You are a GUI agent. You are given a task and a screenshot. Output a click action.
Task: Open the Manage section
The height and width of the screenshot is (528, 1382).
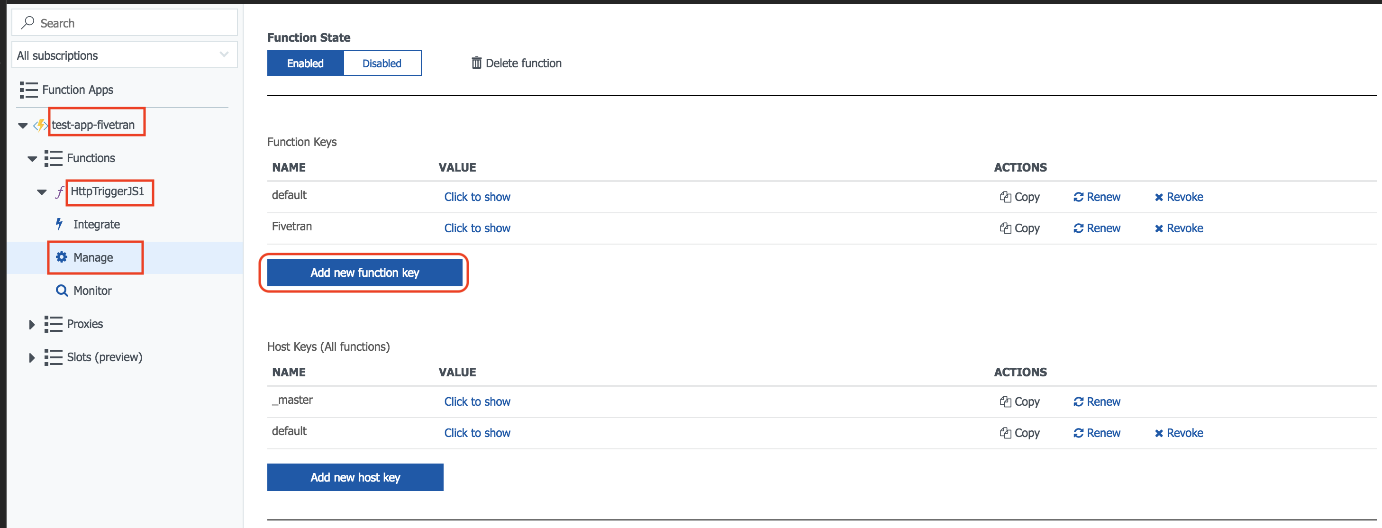point(93,257)
